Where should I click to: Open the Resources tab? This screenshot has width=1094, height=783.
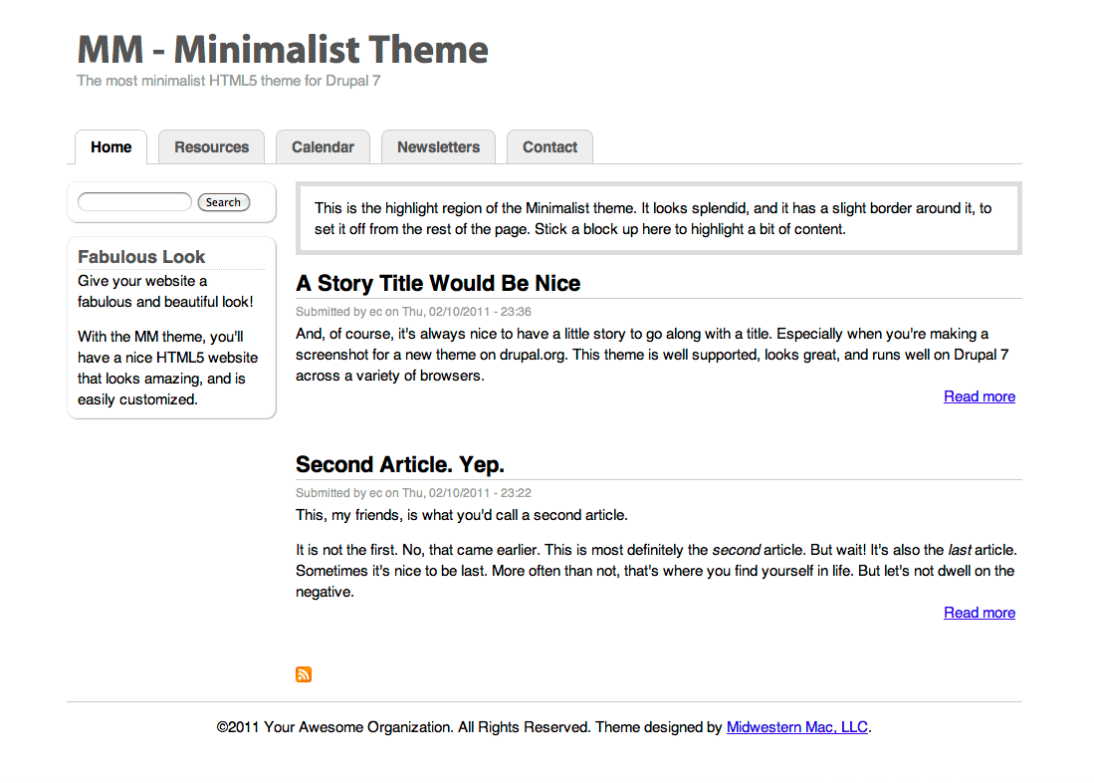coord(211,147)
